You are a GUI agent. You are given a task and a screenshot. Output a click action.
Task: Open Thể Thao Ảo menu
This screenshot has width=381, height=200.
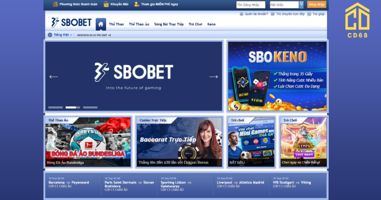click(x=139, y=24)
